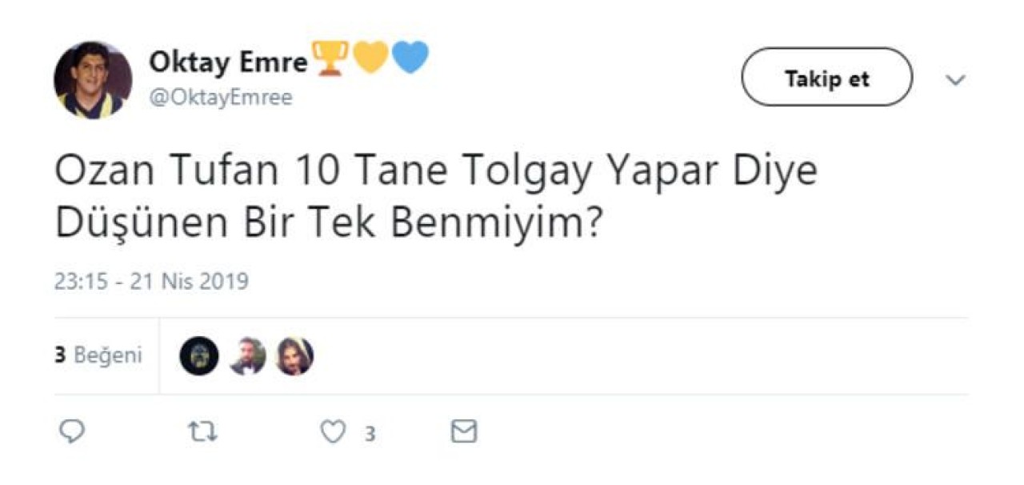Open the second liker's avatar, the bearded man
The height and width of the screenshot is (485, 1024).
(247, 356)
